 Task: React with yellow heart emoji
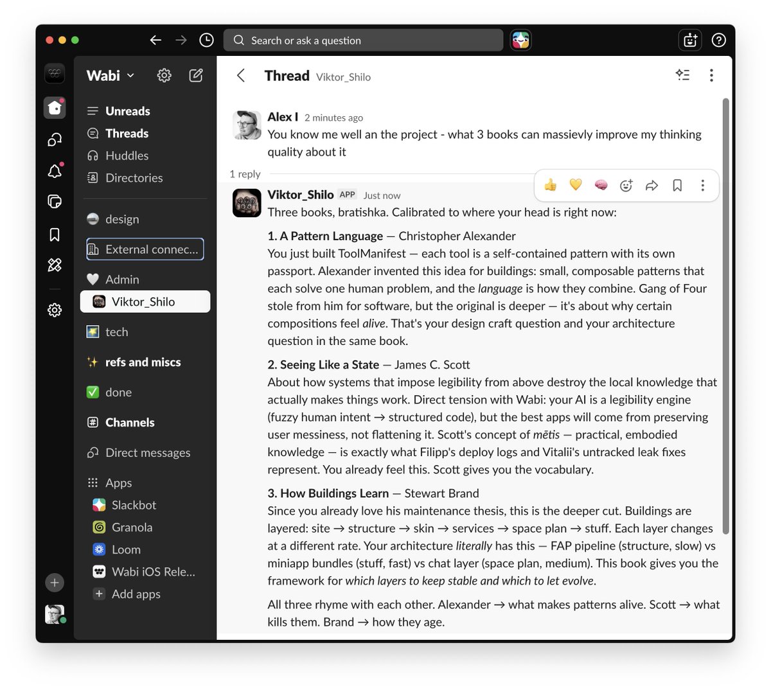point(576,185)
